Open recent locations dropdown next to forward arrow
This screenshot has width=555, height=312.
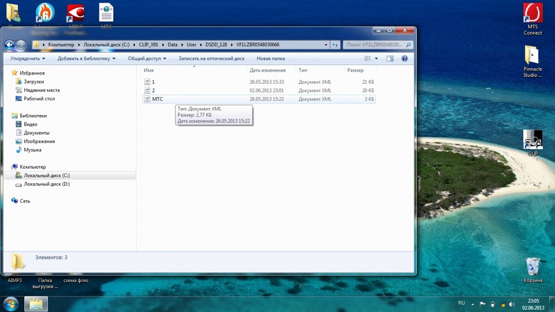(29, 45)
